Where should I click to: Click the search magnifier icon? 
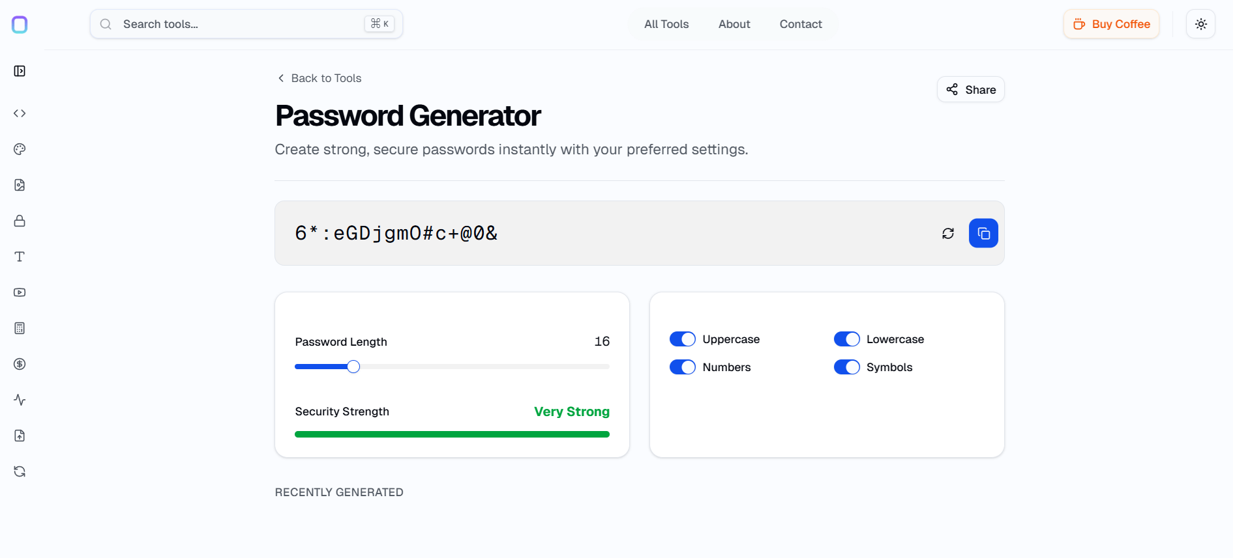coord(106,24)
